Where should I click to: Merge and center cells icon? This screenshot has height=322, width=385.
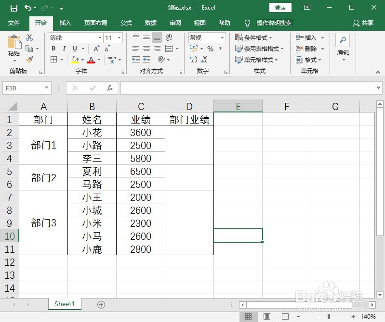tap(169, 49)
